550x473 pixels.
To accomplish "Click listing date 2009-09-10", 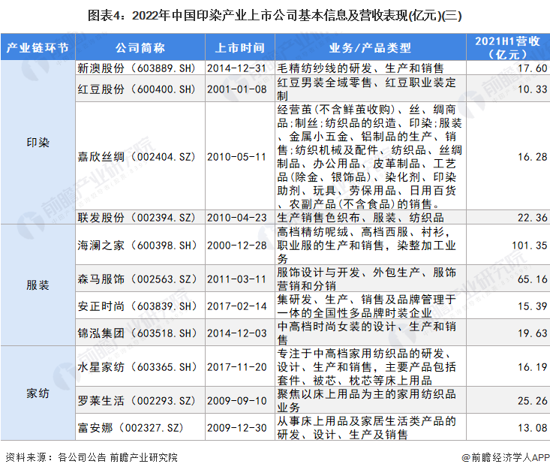I will coord(237,400).
